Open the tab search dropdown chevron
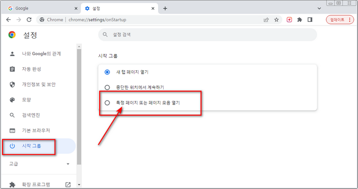The image size is (358, 189). click(x=320, y=9)
